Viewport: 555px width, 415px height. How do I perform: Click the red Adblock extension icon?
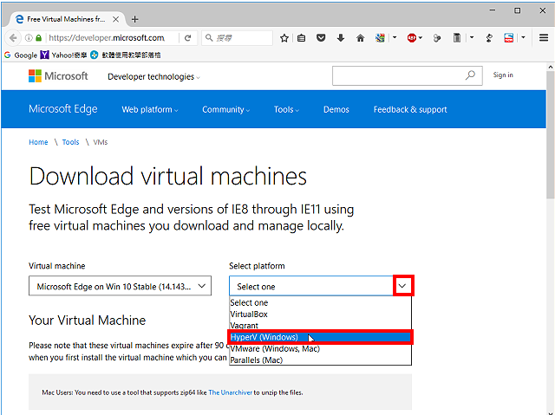point(412,37)
